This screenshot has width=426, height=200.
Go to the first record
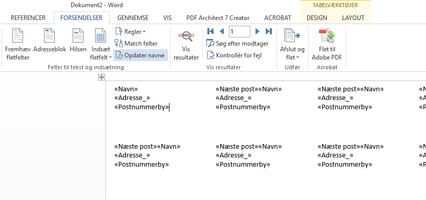[210, 31]
